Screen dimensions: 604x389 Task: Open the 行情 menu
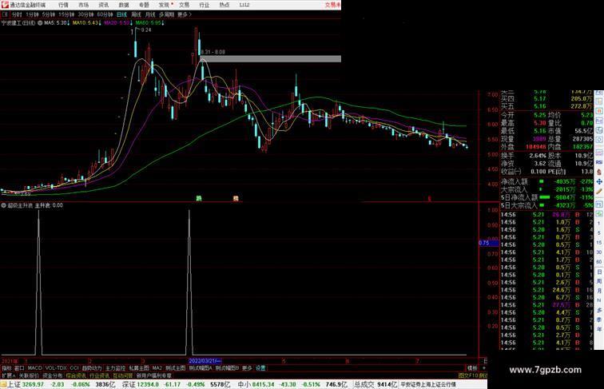[63, 5]
